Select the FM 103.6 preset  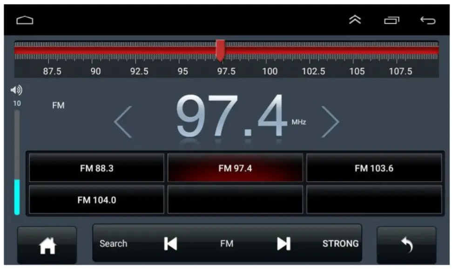pyautogui.click(x=374, y=168)
